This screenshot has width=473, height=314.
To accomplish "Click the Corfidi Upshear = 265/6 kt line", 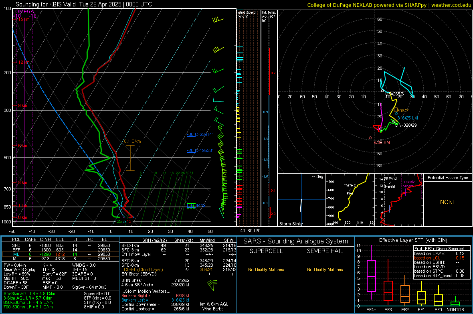I will (x=156, y=309).
